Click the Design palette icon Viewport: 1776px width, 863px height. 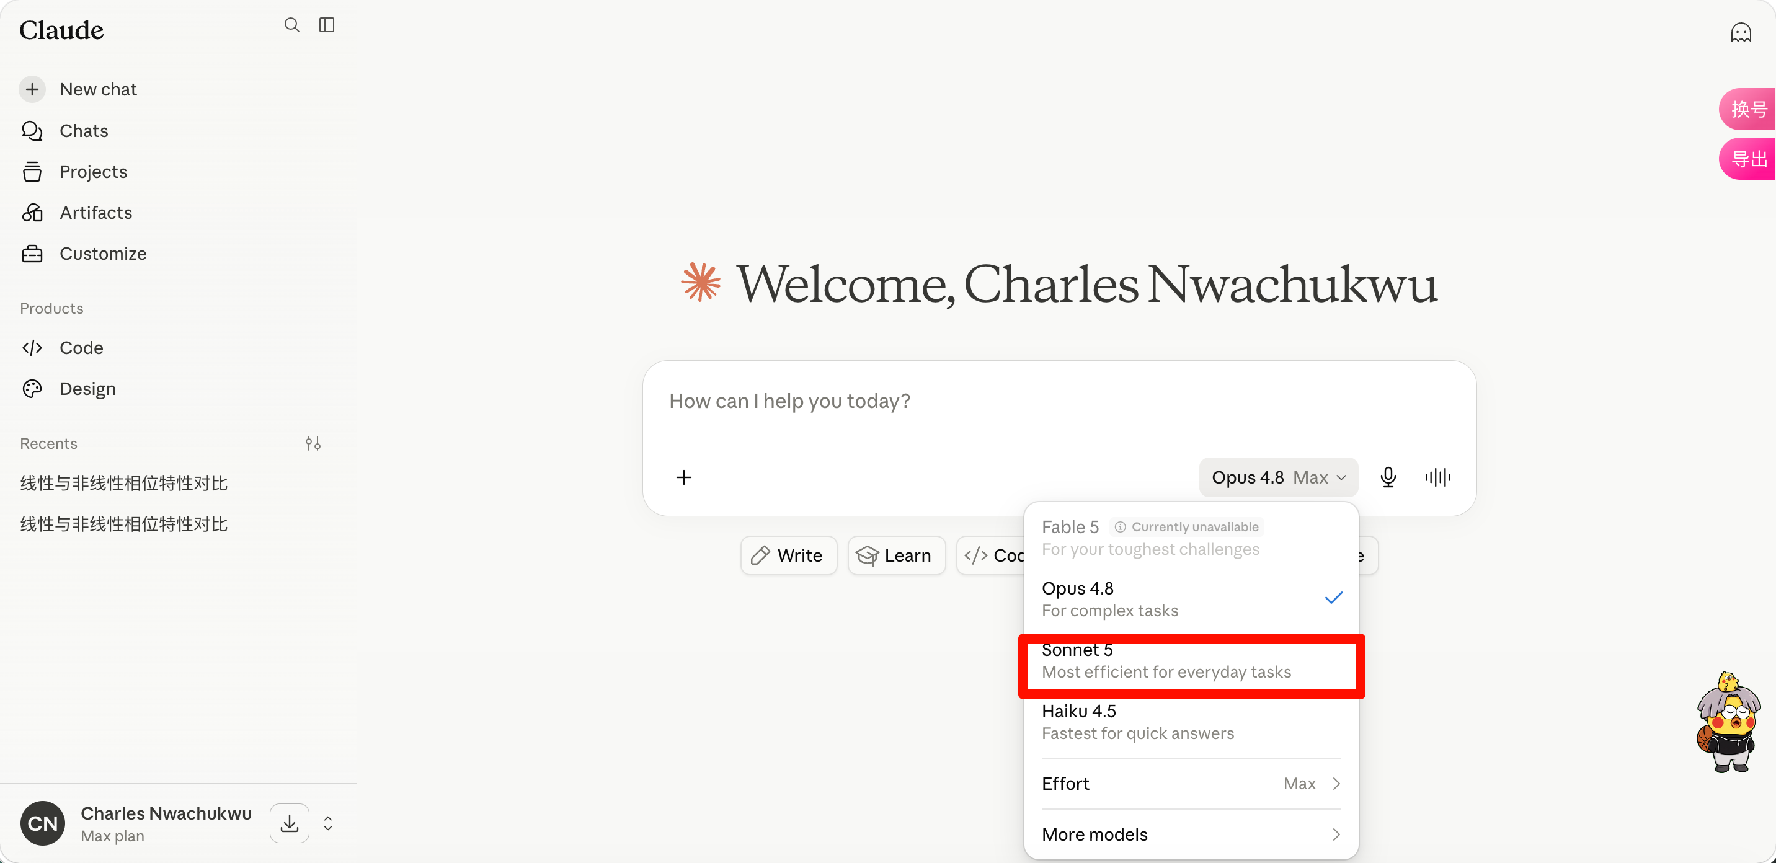32,389
